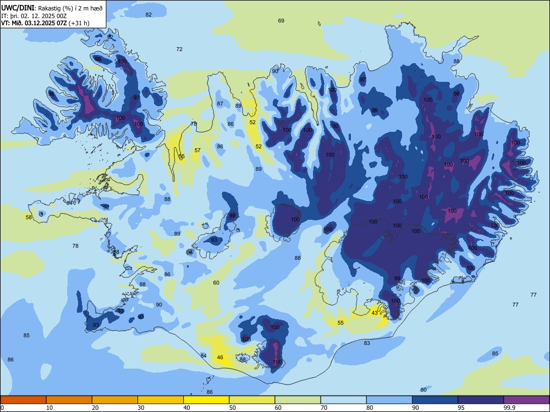Click the dark navy 95–99.9 legend swatch
550x412 pixels.
[x=481, y=400]
